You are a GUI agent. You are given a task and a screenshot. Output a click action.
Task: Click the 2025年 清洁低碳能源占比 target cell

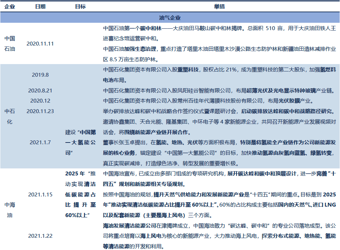80,194
